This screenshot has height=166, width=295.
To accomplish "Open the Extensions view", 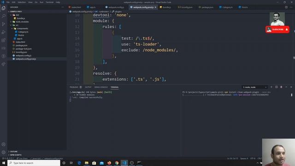I will click(x=3, y=40).
